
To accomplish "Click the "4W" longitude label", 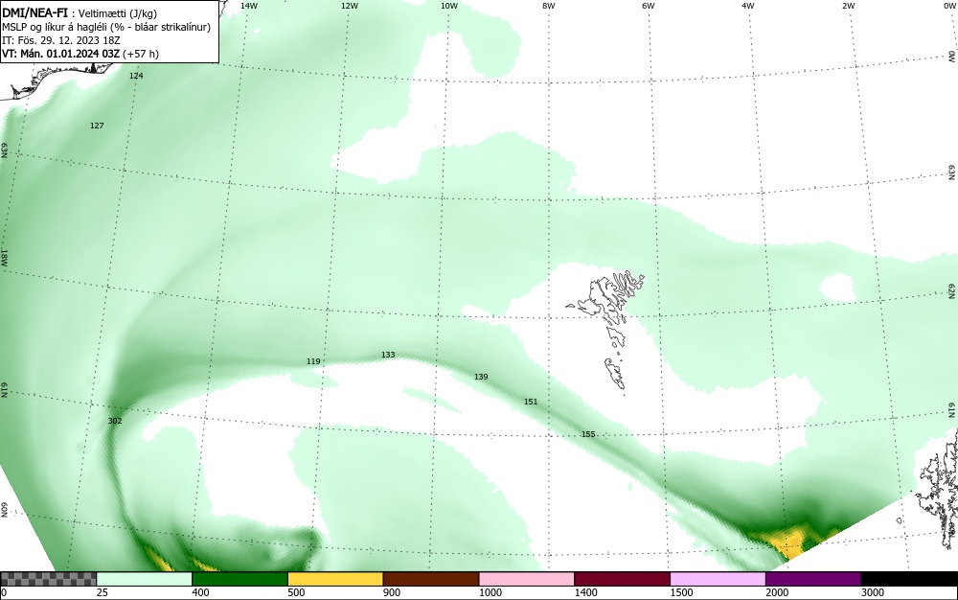I will 748,6.
